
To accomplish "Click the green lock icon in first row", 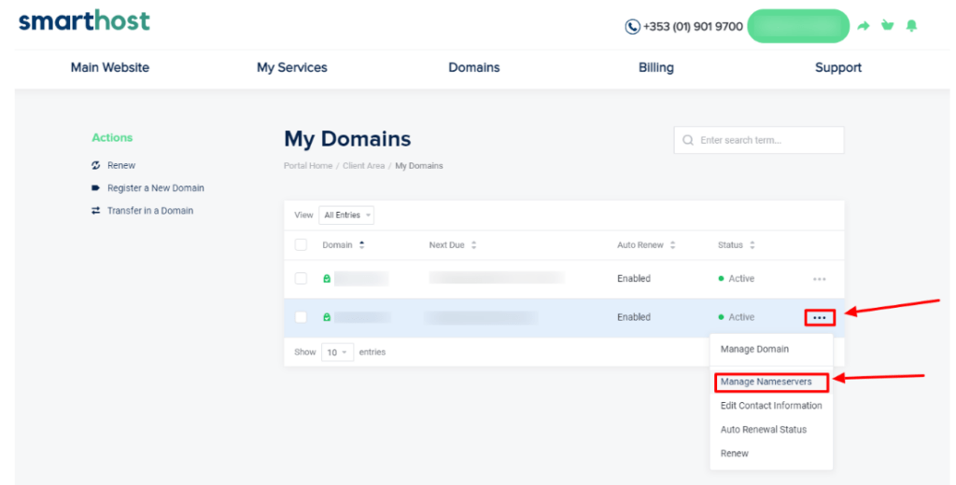I will (327, 279).
